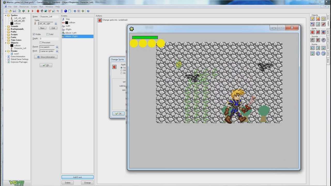Screen dimensions: 331x186
Task: Save the game with floppy disk icon
Action: click(14, 11)
